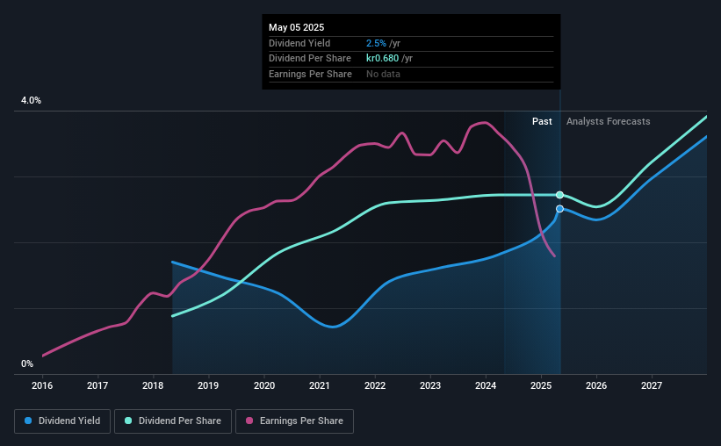Select the teal data point marker on chart

pyautogui.click(x=559, y=195)
